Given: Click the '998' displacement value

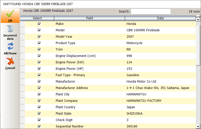Looking at the screenshot, I should [129, 56].
